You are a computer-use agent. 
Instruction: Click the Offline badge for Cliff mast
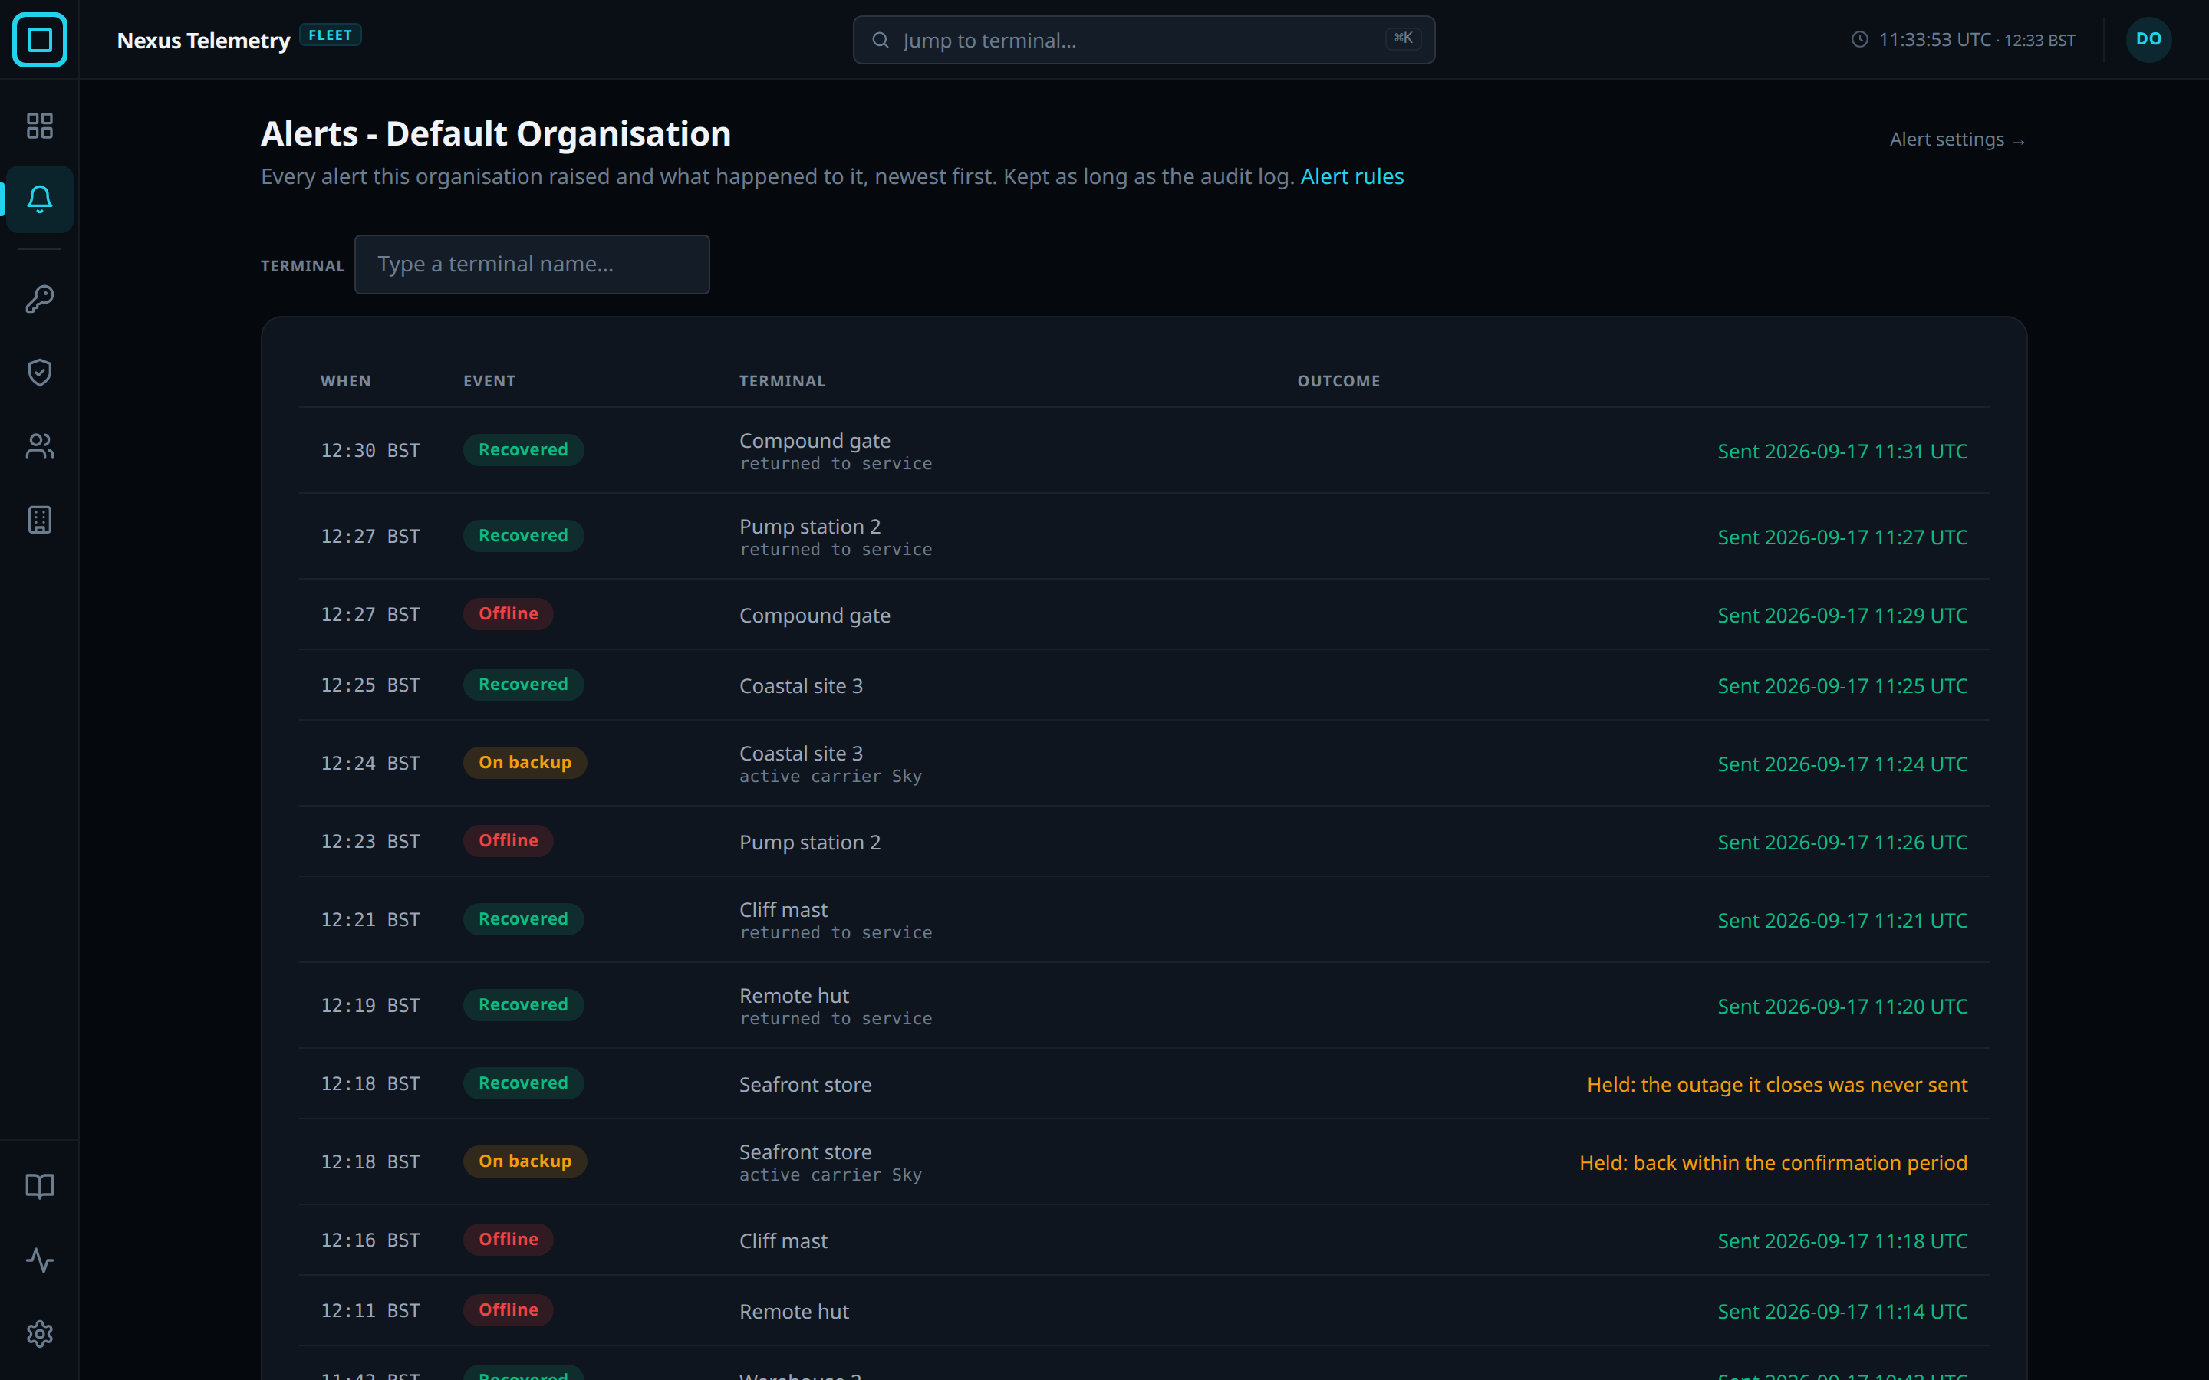tap(509, 1240)
